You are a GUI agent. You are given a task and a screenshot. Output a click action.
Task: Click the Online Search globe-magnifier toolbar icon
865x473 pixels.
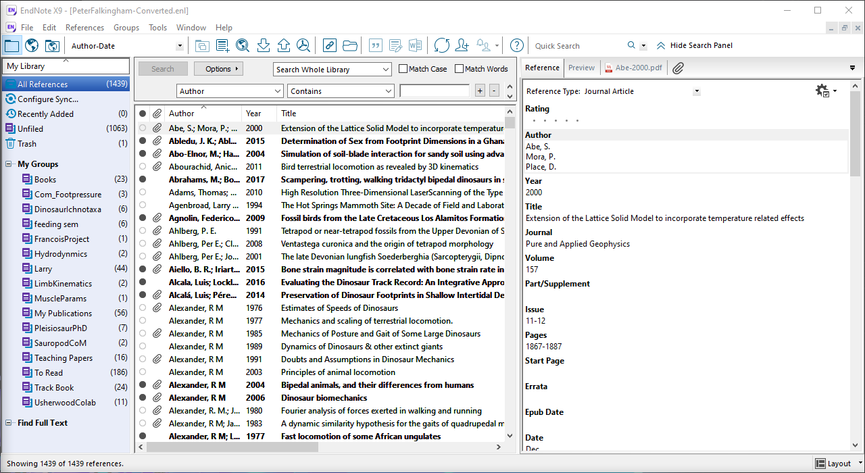[x=243, y=45]
